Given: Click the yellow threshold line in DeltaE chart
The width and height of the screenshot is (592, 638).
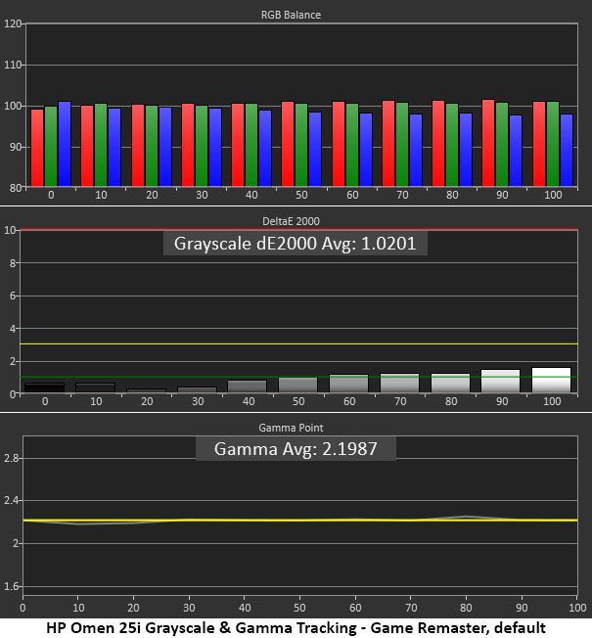Looking at the screenshot, I should pyautogui.click(x=299, y=344).
